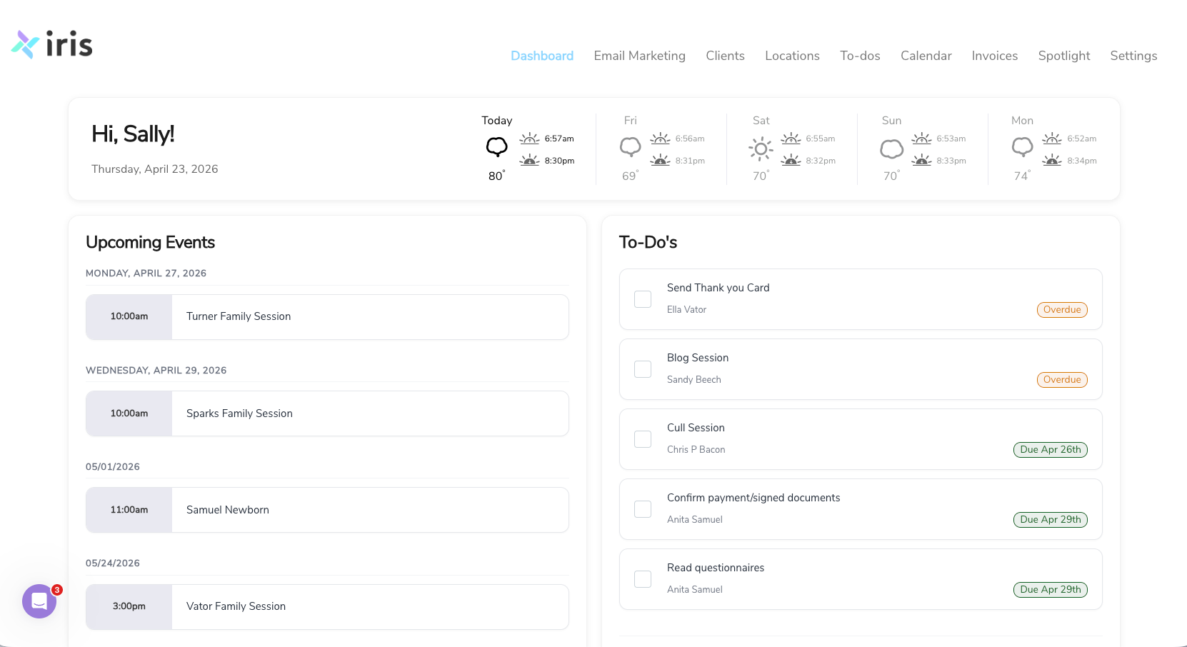Click the Overdue badge on Send Thank you Card
Screen dimensions: 1187x647
1062,309
